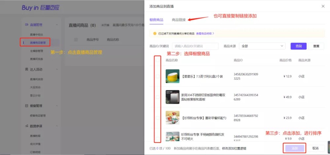Screen dimensions: 330x155
Task: Open 成交详情 in the sidebar
Action: [35, 144]
